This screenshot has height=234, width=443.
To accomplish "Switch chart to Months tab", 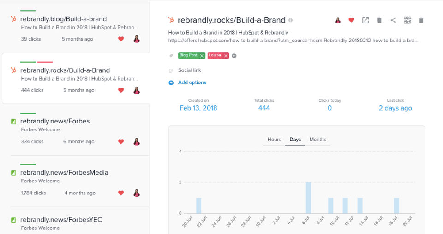I will tap(317, 140).
